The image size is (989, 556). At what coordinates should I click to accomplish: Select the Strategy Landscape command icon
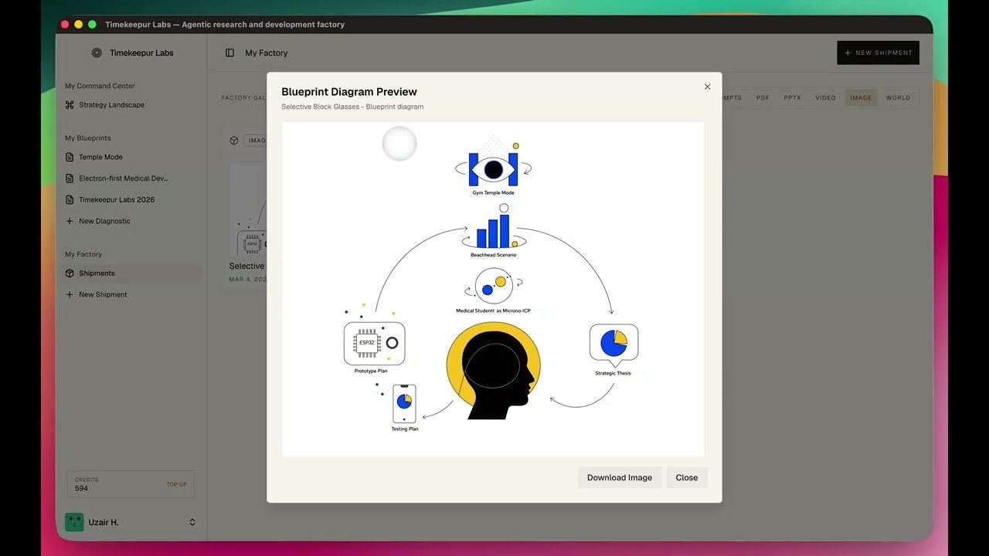pyautogui.click(x=69, y=105)
